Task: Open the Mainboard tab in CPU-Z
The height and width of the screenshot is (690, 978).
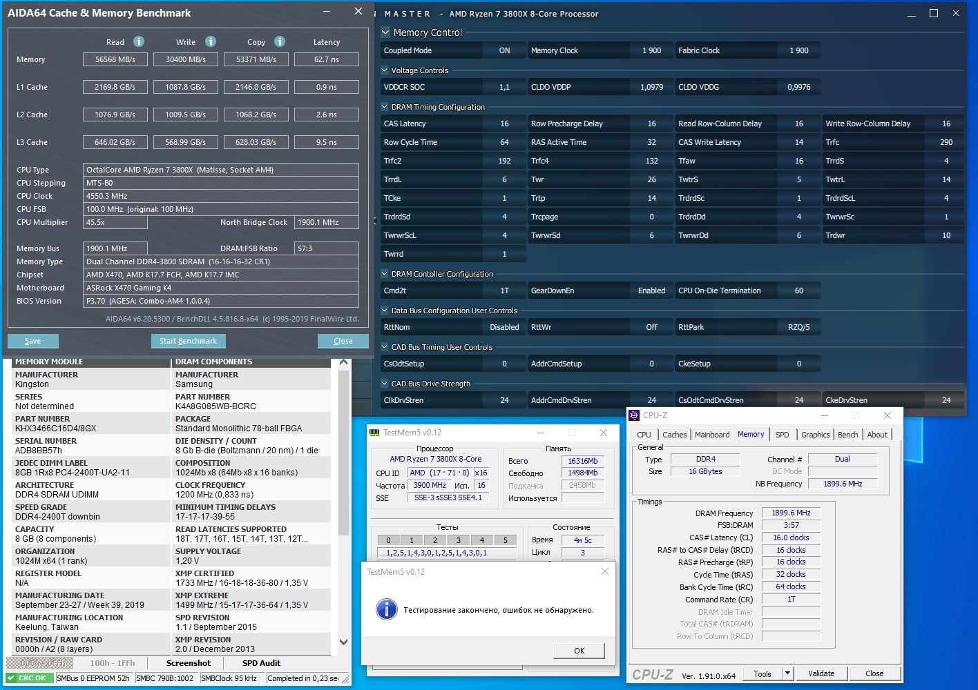Action: click(x=712, y=435)
